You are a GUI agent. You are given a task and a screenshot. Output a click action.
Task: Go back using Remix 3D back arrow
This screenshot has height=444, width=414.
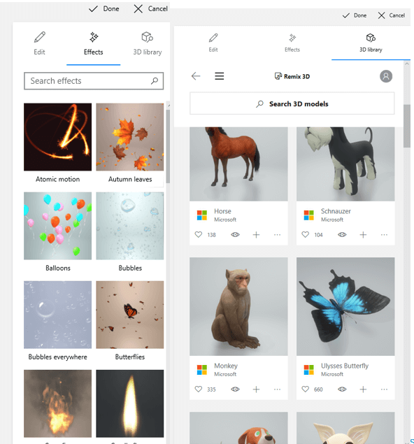196,76
